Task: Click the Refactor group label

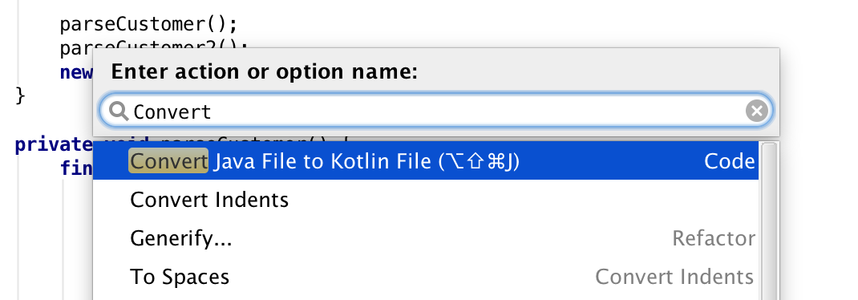Action: click(714, 238)
